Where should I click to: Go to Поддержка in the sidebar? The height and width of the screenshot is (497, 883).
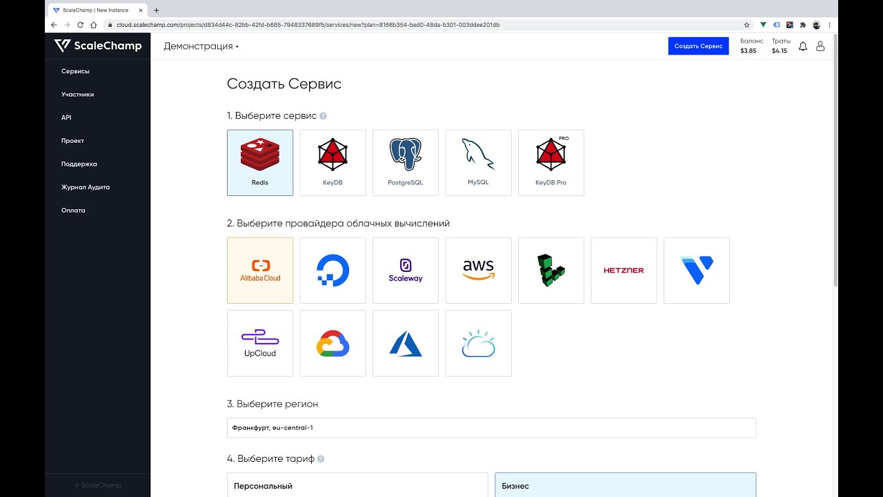tap(79, 164)
